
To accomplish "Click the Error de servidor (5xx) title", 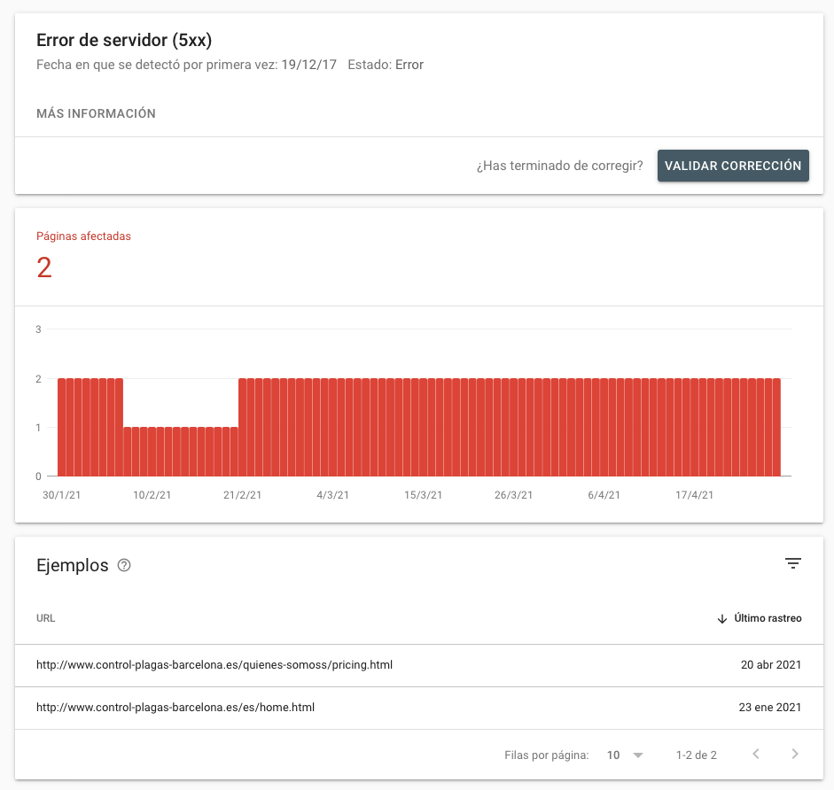I will [x=124, y=41].
